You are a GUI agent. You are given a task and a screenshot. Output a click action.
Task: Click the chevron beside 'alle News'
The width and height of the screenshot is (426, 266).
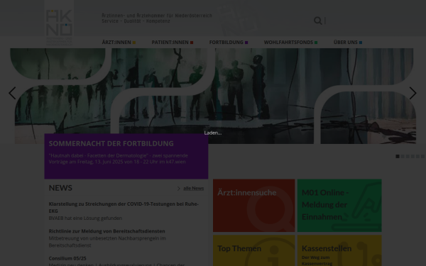[178, 189]
